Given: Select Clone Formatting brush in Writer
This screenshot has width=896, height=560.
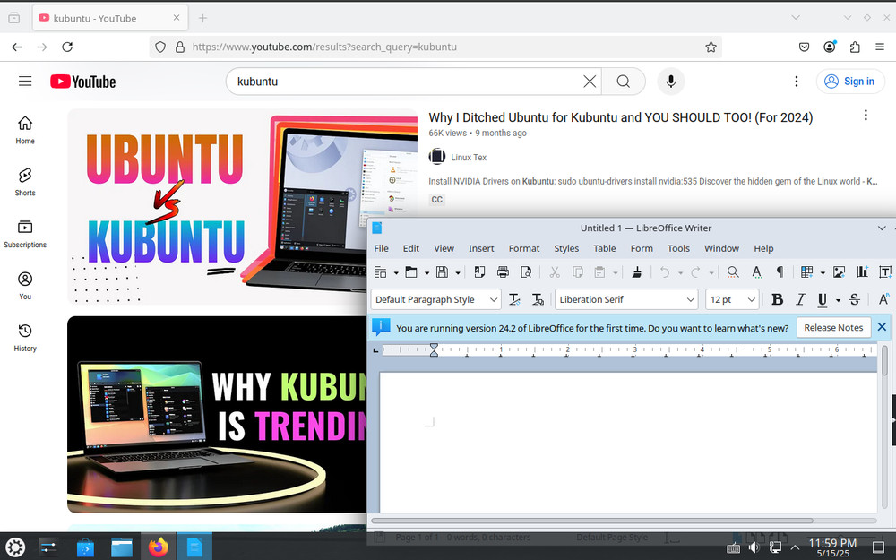Looking at the screenshot, I should (x=636, y=272).
